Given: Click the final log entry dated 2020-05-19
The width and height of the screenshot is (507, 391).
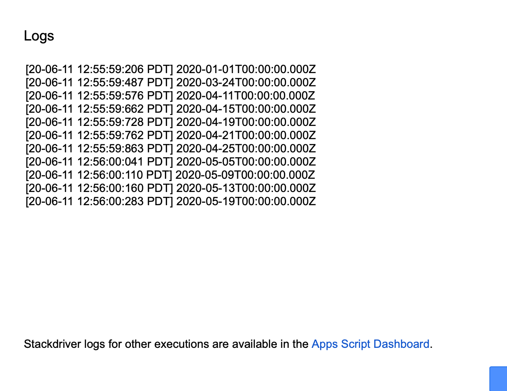Looking at the screenshot, I should pyautogui.click(x=170, y=201).
